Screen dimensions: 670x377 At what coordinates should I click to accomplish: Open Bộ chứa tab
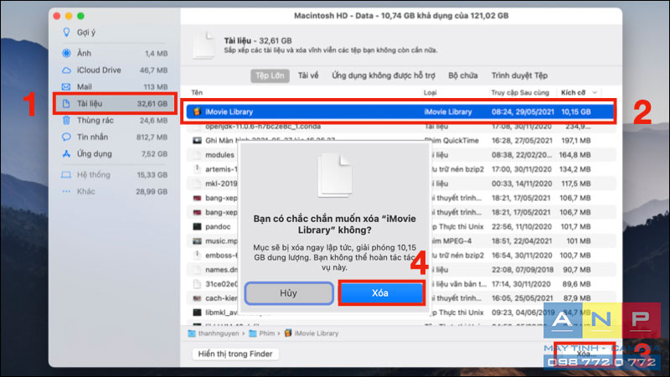[463, 75]
